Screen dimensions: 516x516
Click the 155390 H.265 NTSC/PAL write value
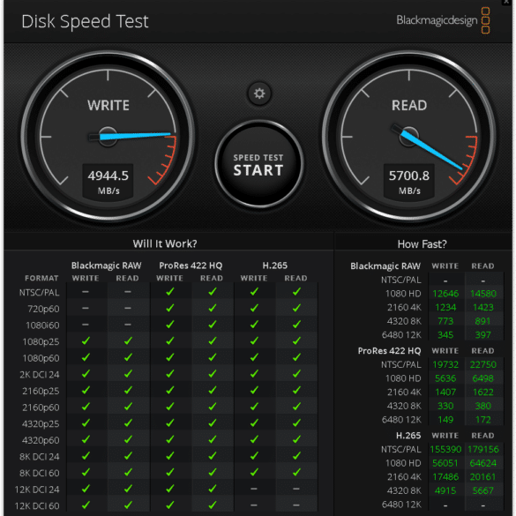445,449
